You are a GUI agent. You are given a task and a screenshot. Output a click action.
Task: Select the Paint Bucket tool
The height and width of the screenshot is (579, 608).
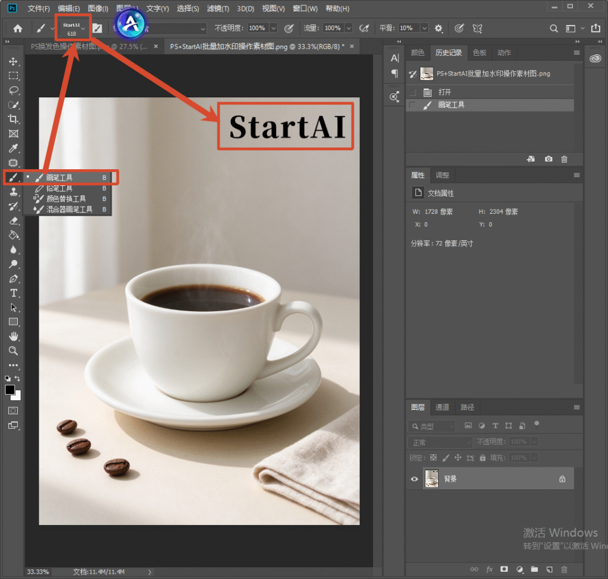pyautogui.click(x=13, y=235)
